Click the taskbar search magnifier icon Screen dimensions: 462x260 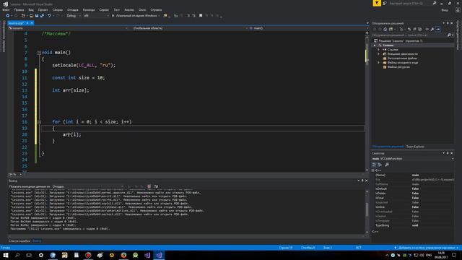point(17,255)
